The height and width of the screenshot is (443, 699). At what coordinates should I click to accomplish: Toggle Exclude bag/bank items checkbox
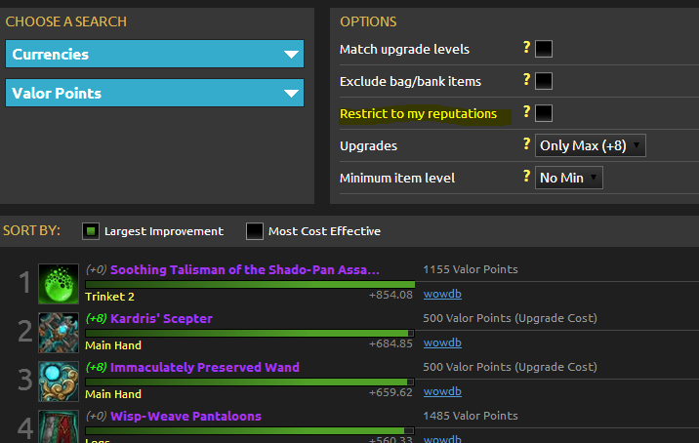[544, 81]
